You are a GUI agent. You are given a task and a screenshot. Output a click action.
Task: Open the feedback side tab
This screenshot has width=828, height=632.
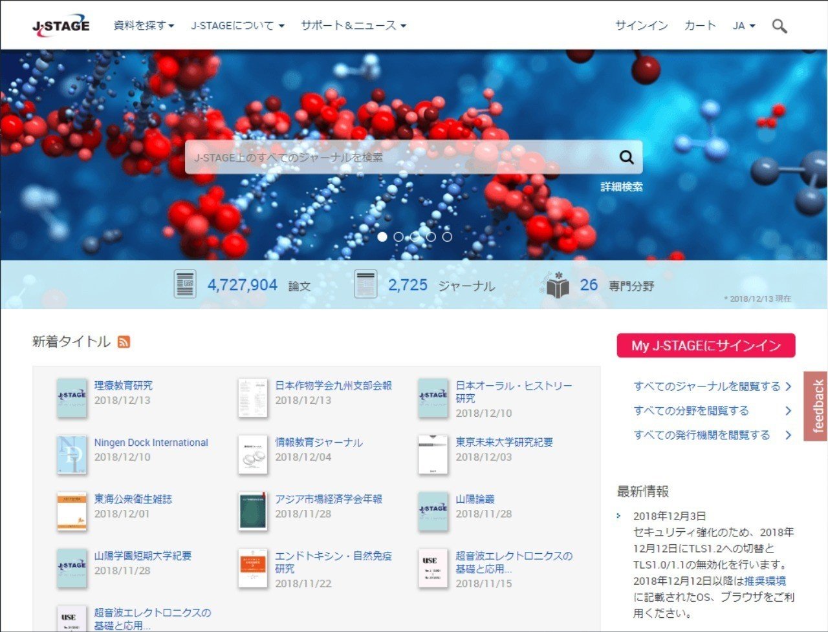(816, 406)
